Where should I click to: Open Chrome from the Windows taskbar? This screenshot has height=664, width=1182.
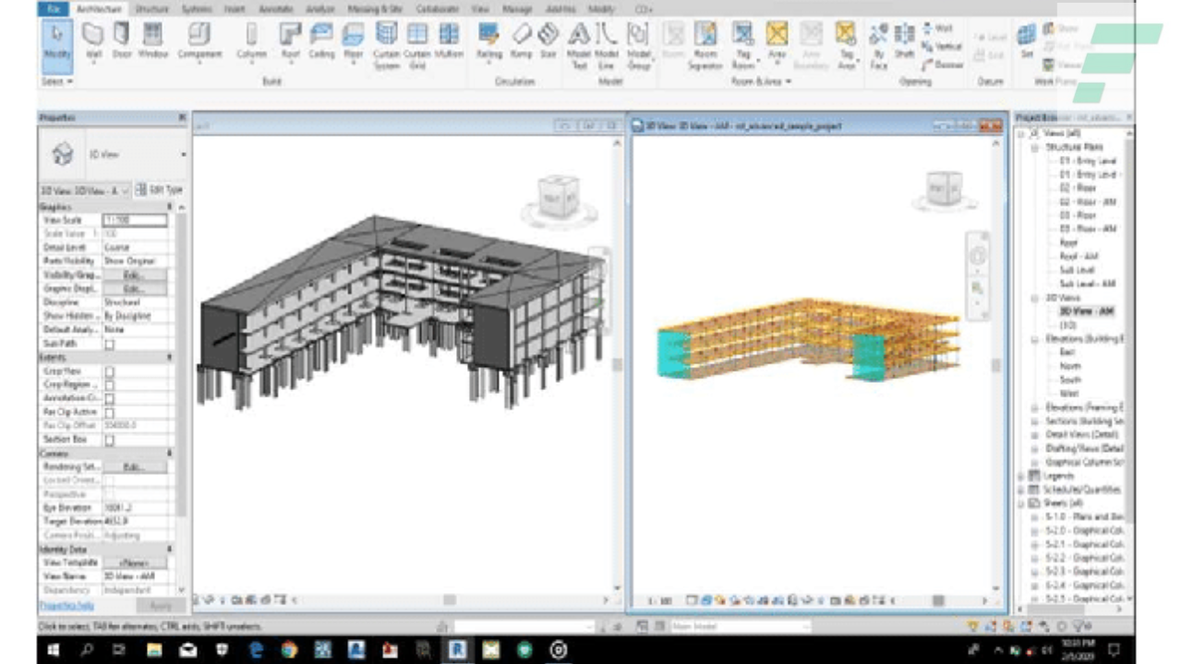(x=289, y=650)
